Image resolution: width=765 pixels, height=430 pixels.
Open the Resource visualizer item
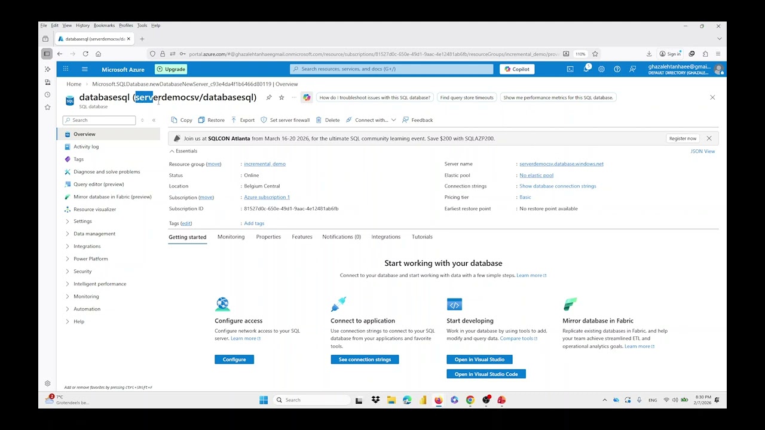coord(94,210)
